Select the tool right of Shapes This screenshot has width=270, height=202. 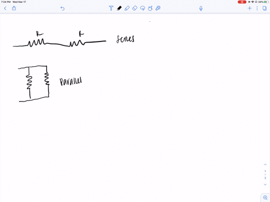pyautogui.click(x=158, y=8)
